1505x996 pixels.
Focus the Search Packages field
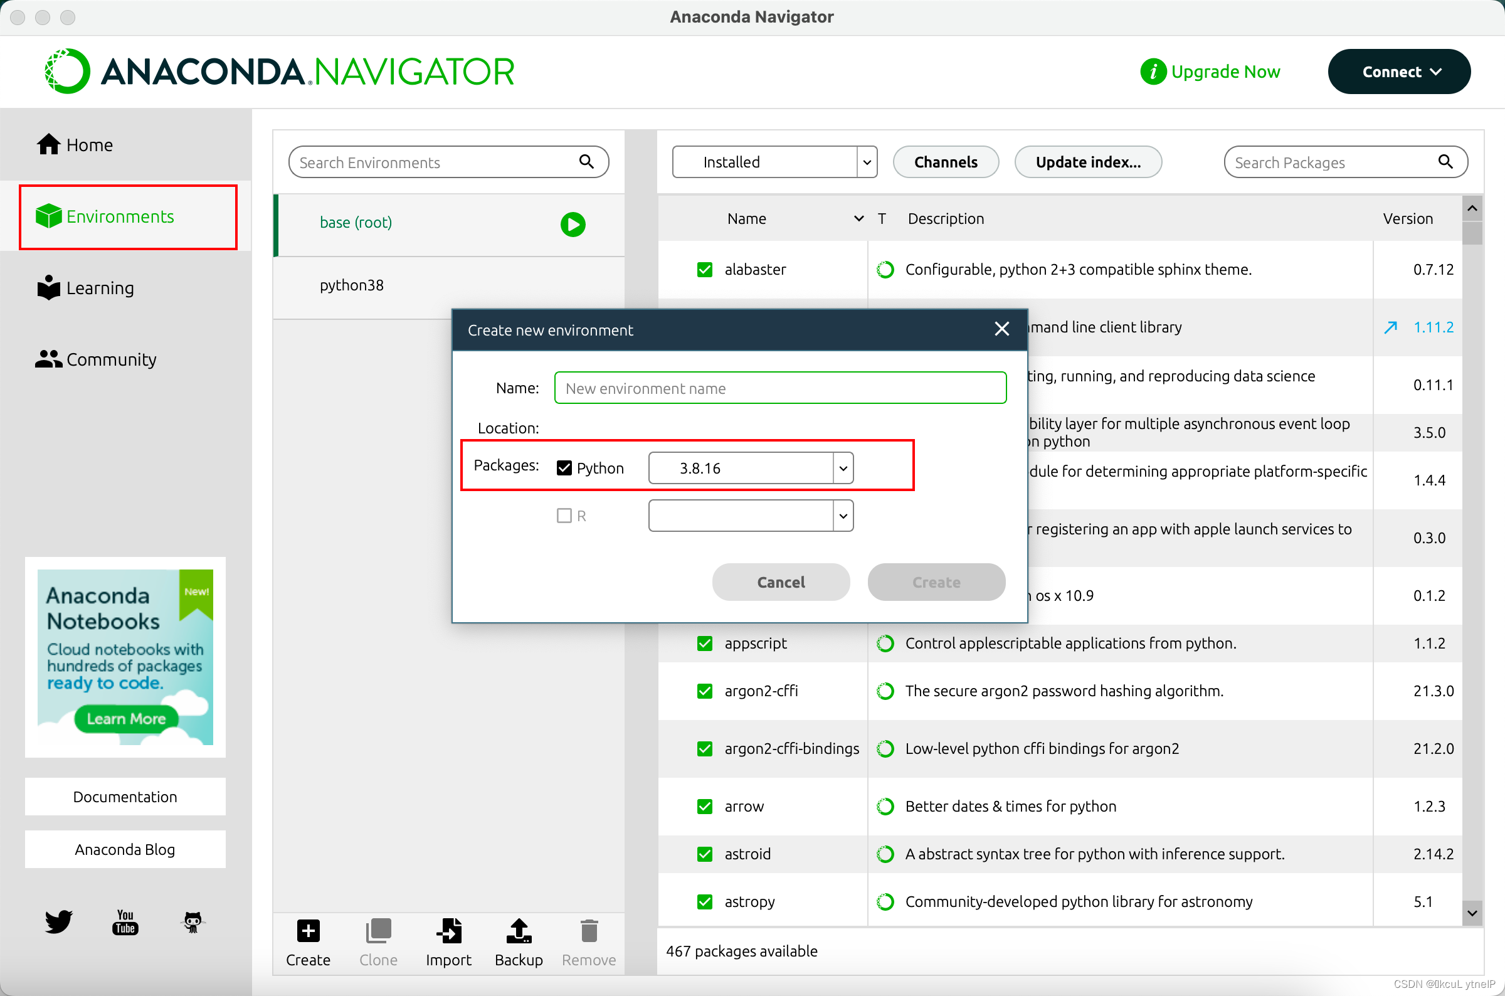1345,162
